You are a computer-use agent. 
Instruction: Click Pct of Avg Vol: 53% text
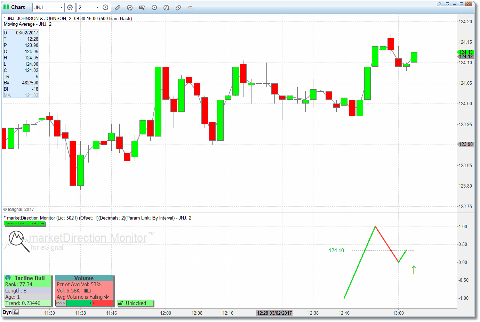coord(79,284)
